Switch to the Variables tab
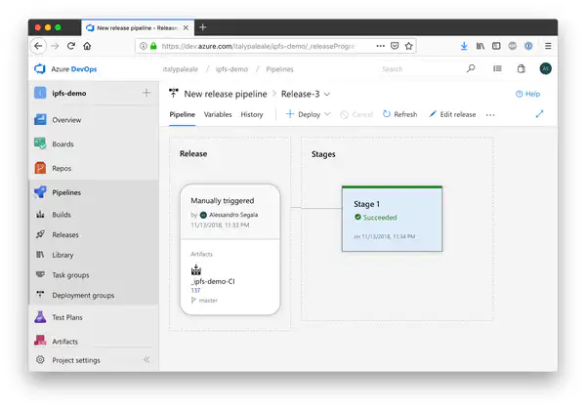586x409 pixels. tap(217, 114)
